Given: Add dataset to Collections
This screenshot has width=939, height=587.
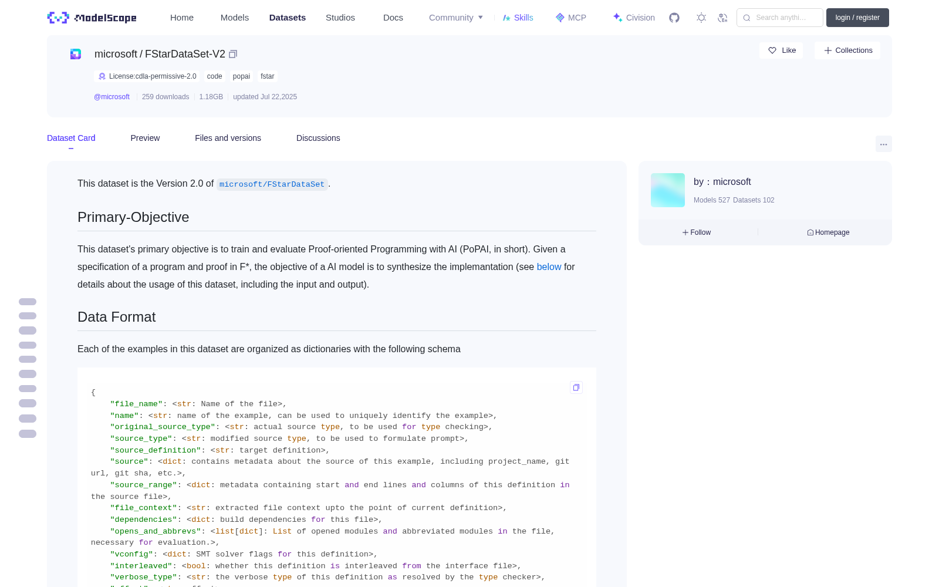Looking at the screenshot, I should tap(847, 50).
